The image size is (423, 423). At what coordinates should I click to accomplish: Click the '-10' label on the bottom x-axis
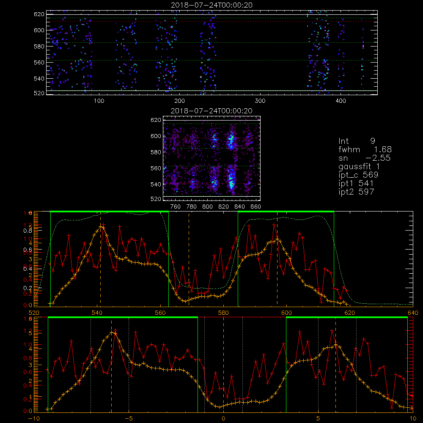coord(34,418)
